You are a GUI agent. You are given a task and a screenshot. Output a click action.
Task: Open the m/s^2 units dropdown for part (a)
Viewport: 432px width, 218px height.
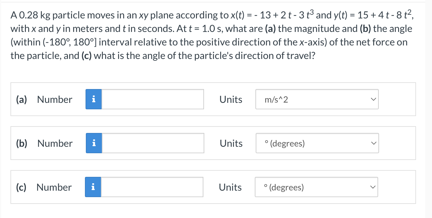(x=317, y=99)
